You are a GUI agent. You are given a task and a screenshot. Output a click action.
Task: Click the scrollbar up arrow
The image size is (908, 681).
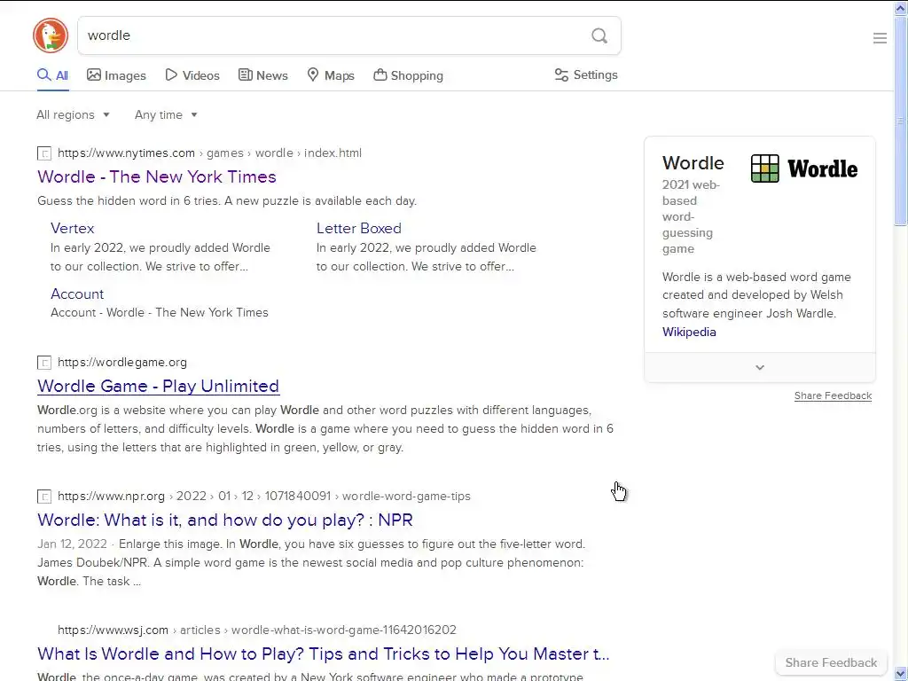(901, 7)
